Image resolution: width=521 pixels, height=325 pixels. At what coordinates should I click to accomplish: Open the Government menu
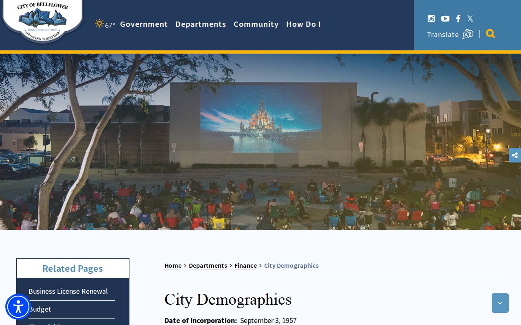[x=144, y=24]
